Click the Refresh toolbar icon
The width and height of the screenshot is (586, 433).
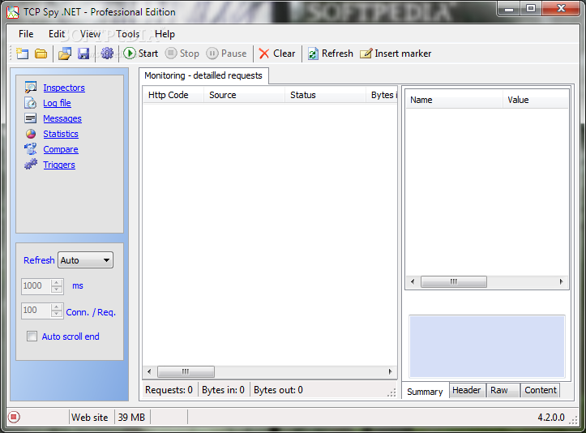[313, 54]
